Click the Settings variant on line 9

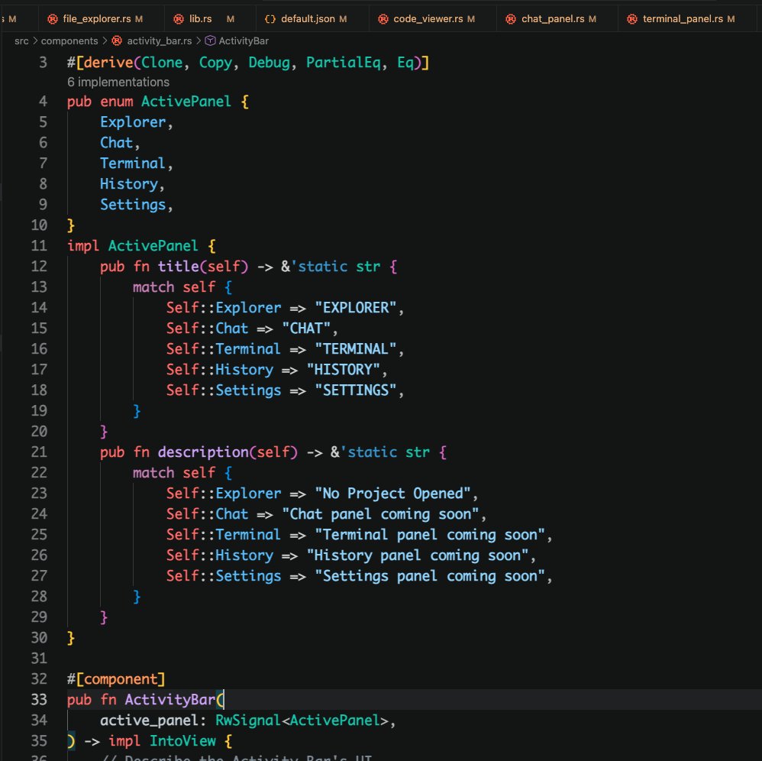point(133,204)
